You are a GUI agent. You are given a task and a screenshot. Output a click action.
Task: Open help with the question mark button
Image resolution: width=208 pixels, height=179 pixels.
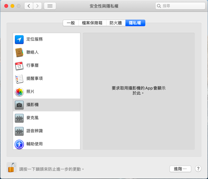(198, 169)
